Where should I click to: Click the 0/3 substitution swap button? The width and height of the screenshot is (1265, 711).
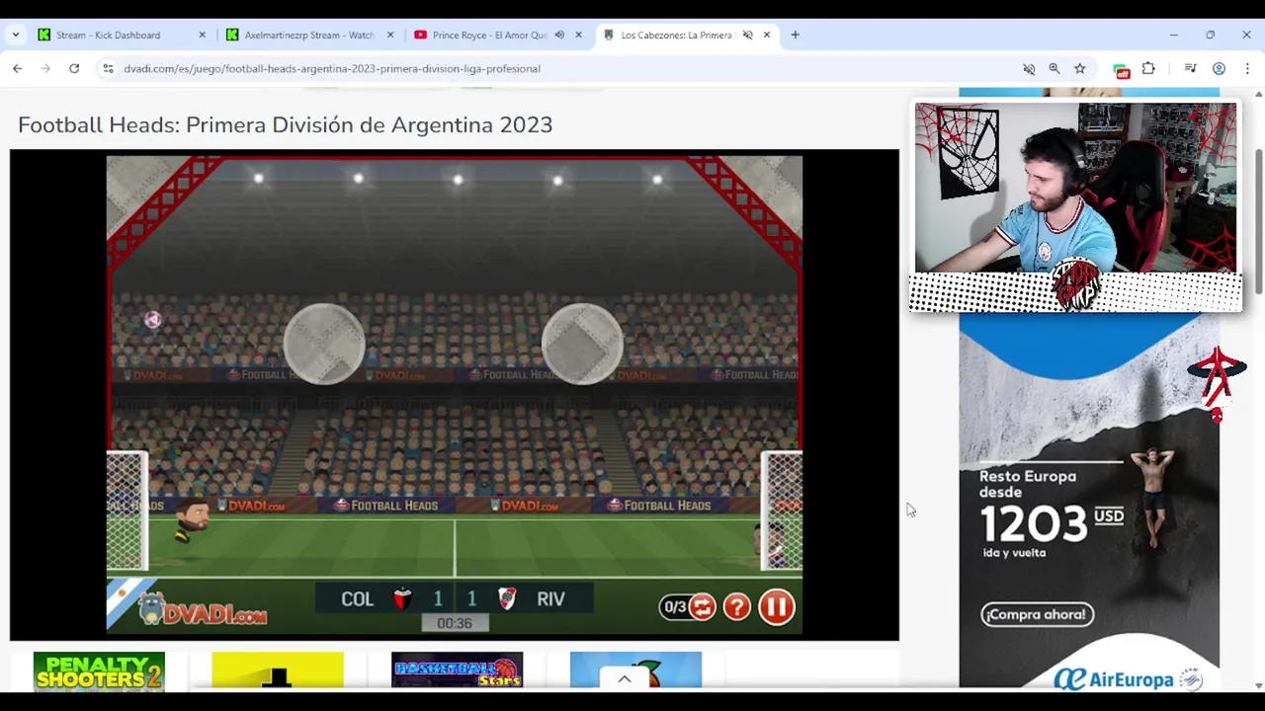pos(702,606)
